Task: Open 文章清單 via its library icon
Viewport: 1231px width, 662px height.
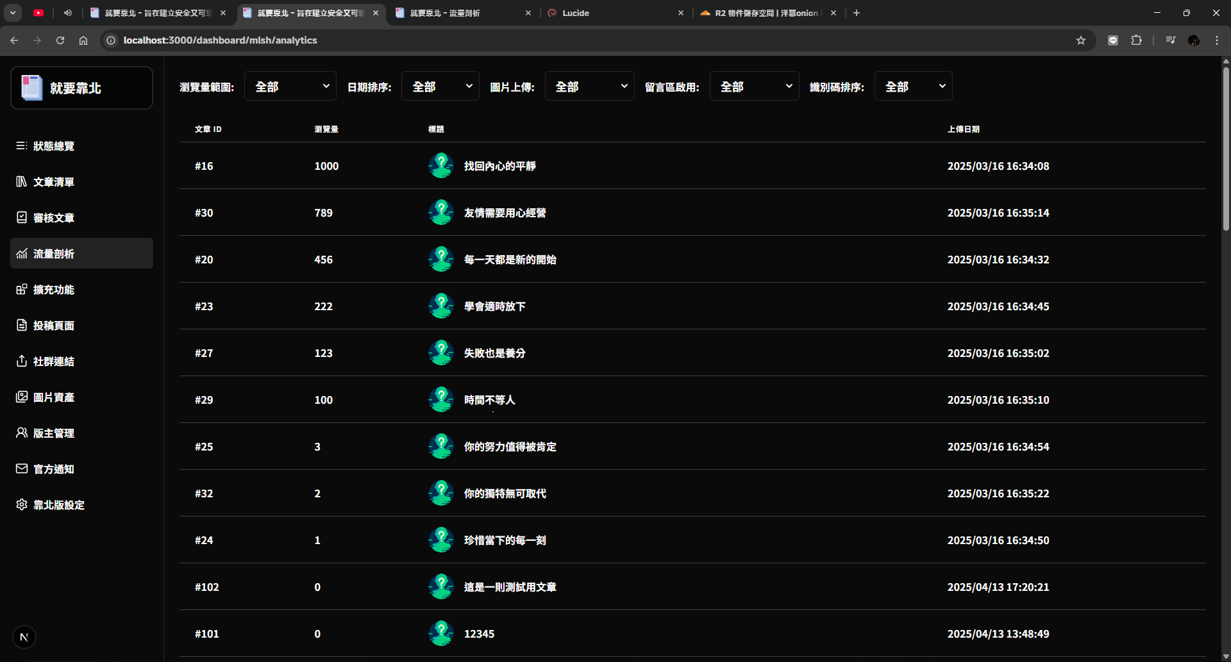Action: pos(21,182)
